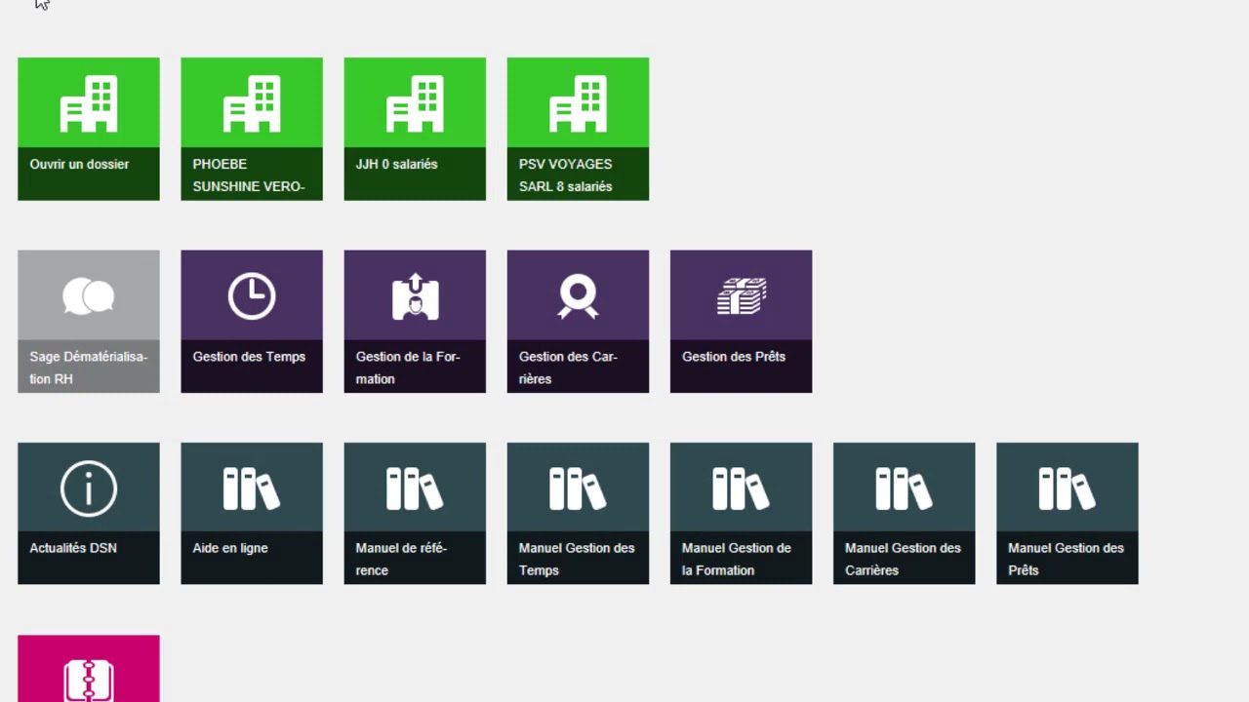Open the PSV VOYAGES SARL 8 salariés tile
This screenshot has height=702, width=1249.
578,129
